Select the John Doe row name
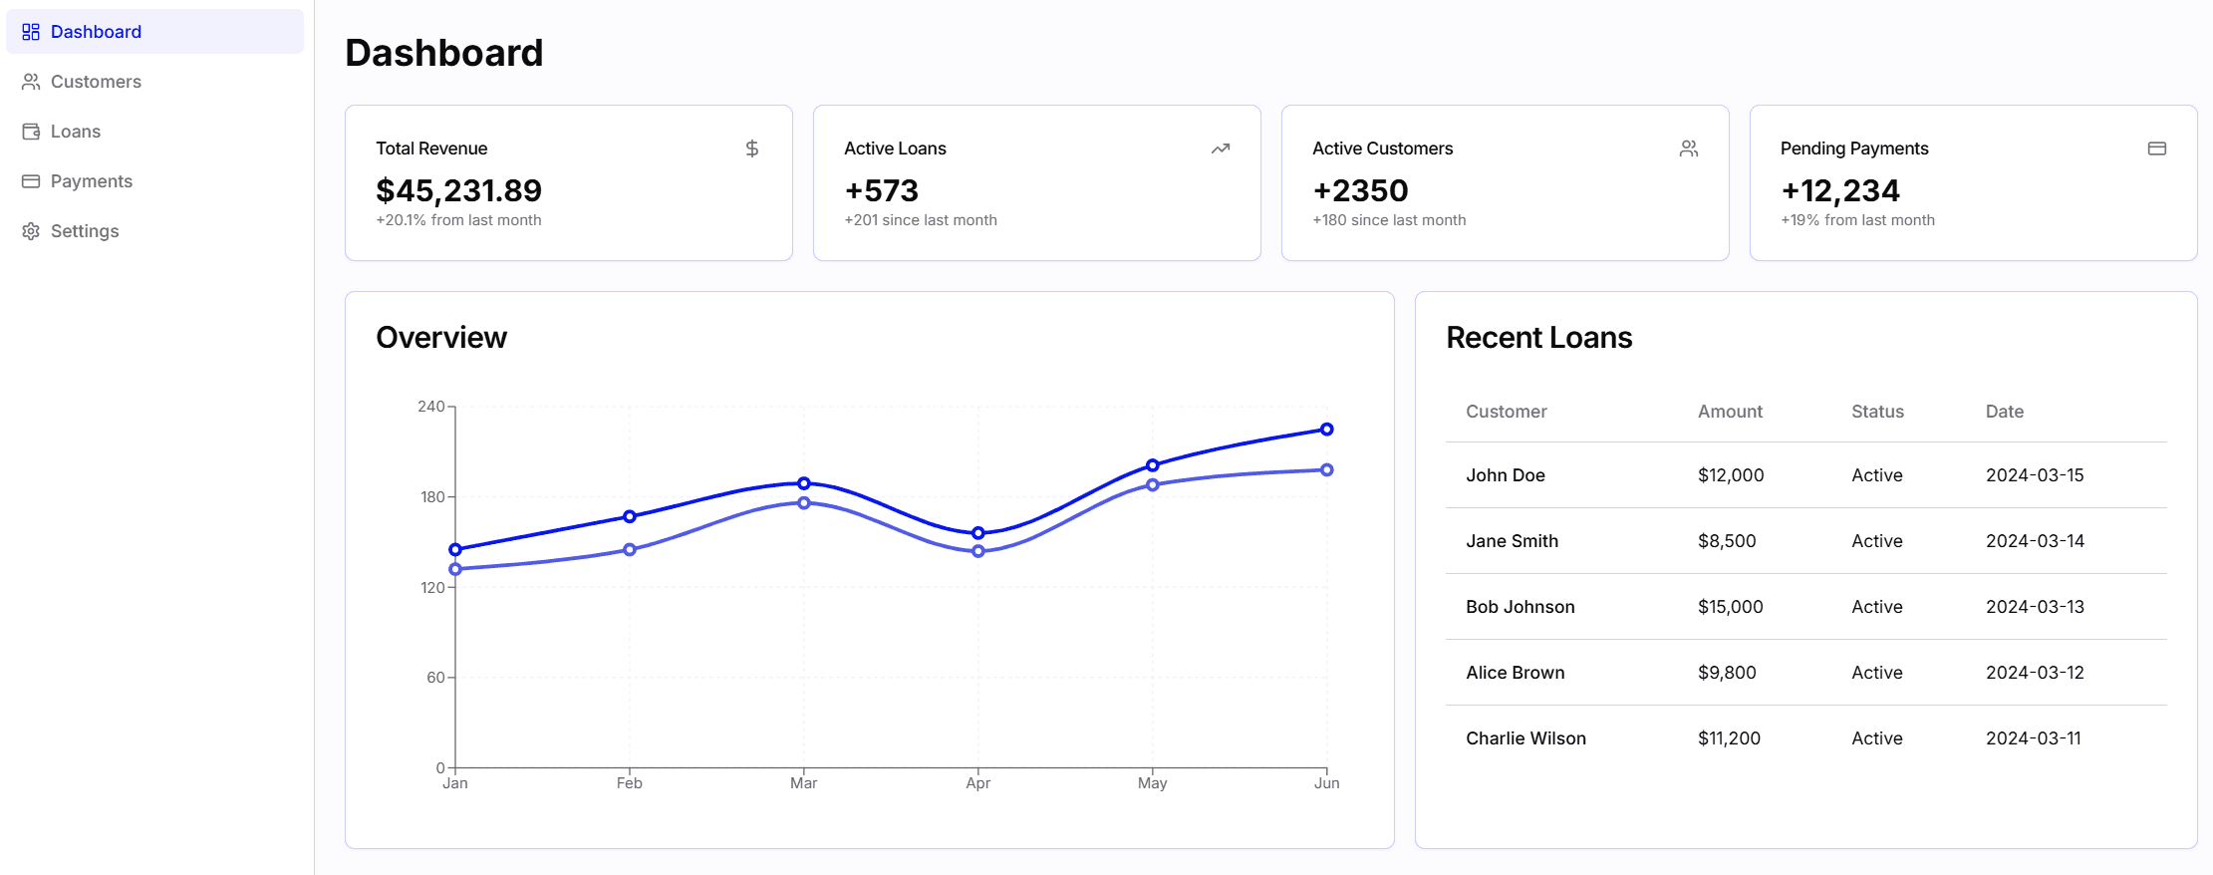Viewport: 2213px width, 875px height. [x=1506, y=475]
